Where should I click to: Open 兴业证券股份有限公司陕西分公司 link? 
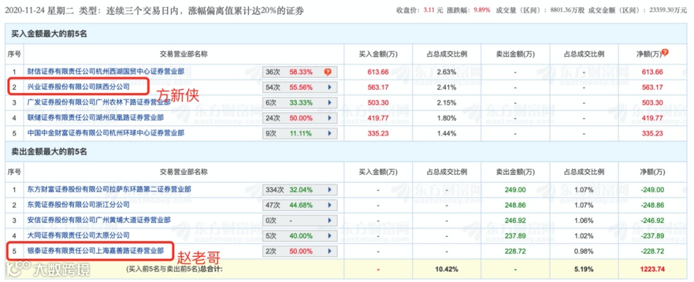pyautogui.click(x=78, y=87)
